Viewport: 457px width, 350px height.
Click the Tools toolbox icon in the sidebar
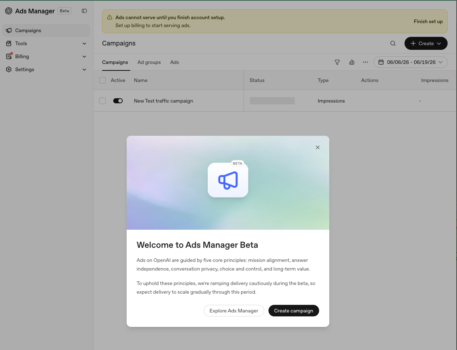pyautogui.click(x=9, y=43)
